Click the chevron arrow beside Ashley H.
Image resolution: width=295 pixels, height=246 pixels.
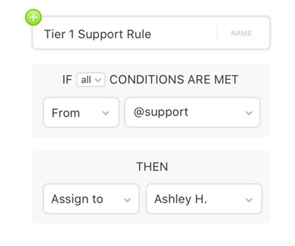[x=249, y=200]
